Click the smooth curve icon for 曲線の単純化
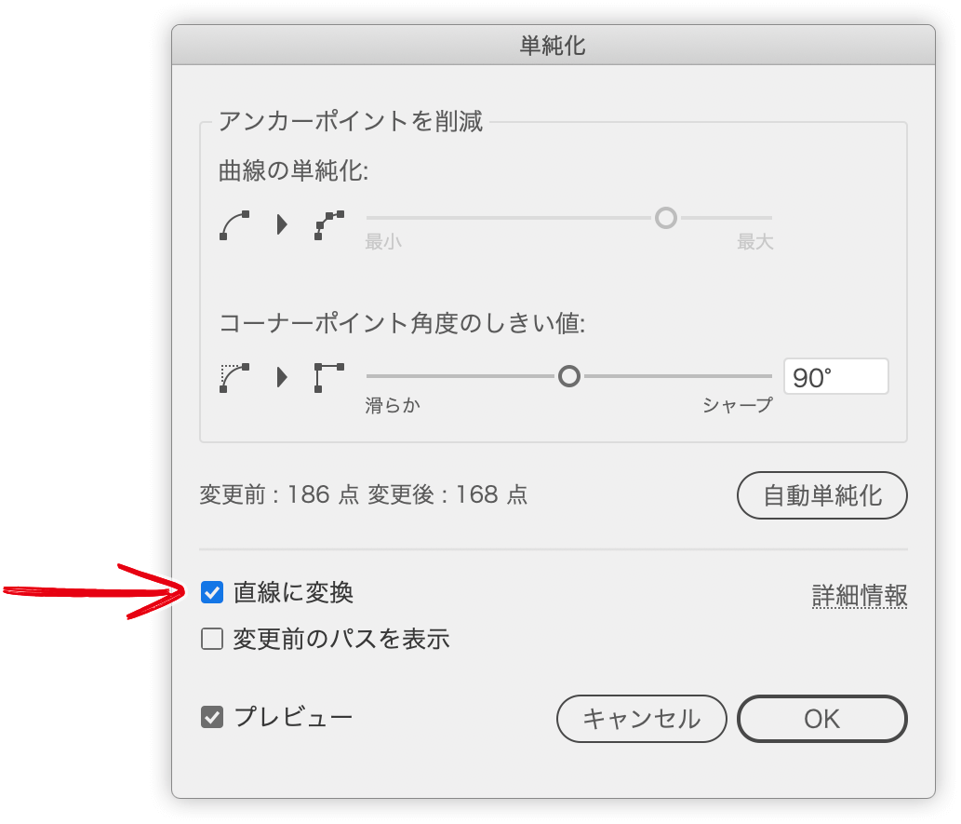The width and height of the screenshot is (961, 824). tap(234, 225)
